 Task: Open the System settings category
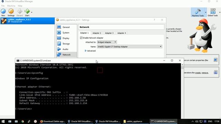coord(67,33)
